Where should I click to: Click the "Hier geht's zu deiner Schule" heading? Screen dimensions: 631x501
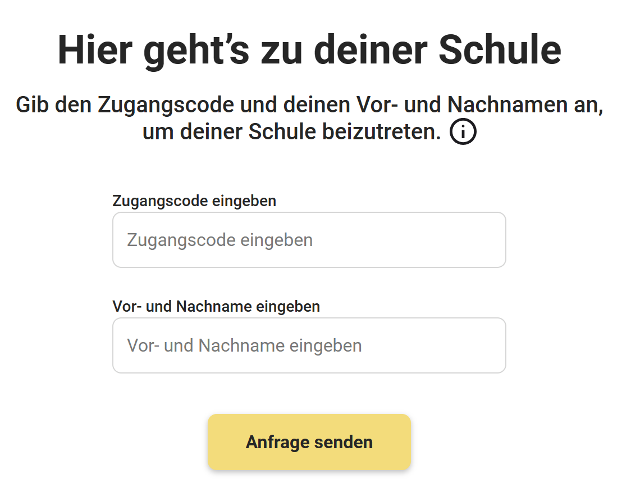tap(309, 49)
